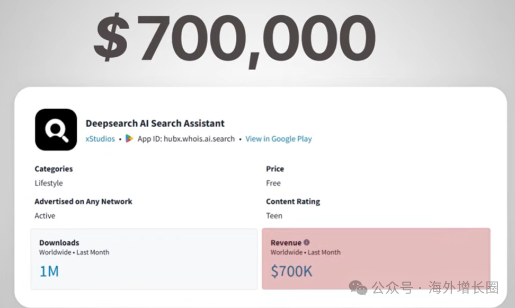Open the xStudios publisher link
This screenshot has width=515, height=308.
pyautogui.click(x=100, y=139)
